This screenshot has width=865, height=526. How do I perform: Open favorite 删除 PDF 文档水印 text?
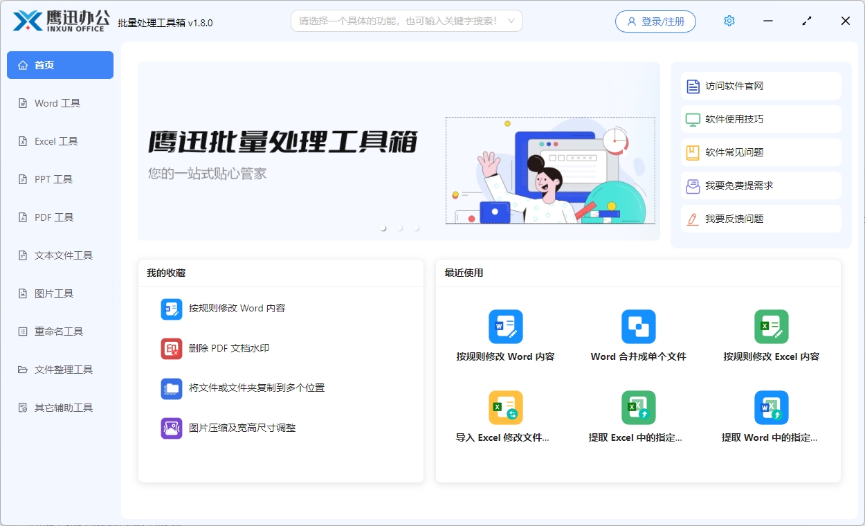tap(229, 349)
